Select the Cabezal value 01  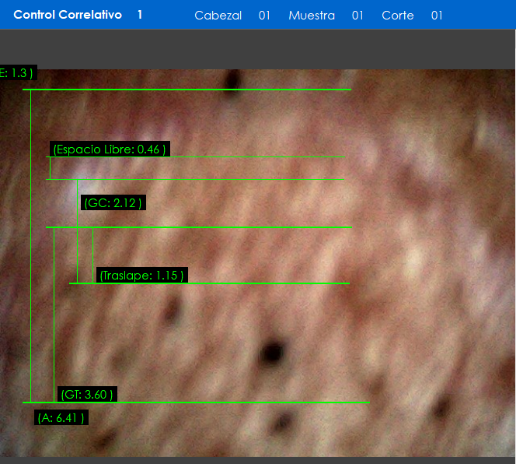click(x=264, y=16)
